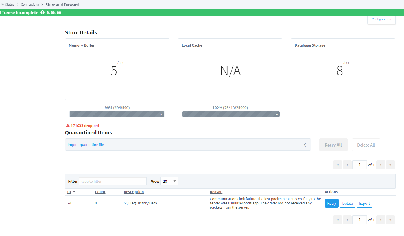Open the Configuration link
The height and width of the screenshot is (236, 404).
[381, 19]
